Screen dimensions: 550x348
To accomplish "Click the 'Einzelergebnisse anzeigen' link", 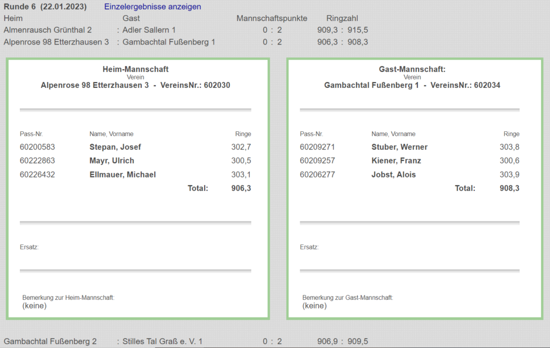I will [153, 7].
